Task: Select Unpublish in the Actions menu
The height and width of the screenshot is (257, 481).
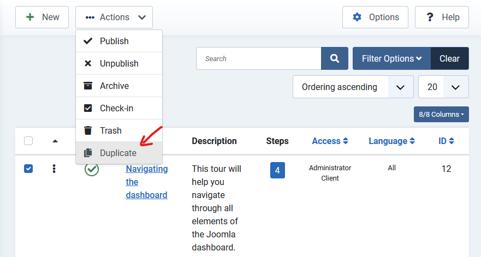Action: click(x=119, y=63)
